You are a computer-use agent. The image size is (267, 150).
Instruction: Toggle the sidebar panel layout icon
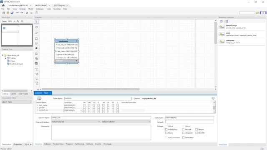click(x=263, y=13)
